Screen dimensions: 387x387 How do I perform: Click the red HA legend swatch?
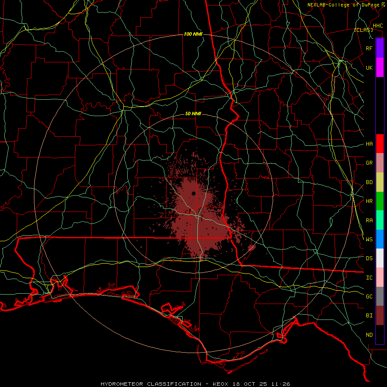(380, 144)
